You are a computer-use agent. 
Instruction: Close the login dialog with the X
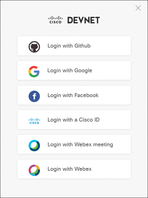138,8
